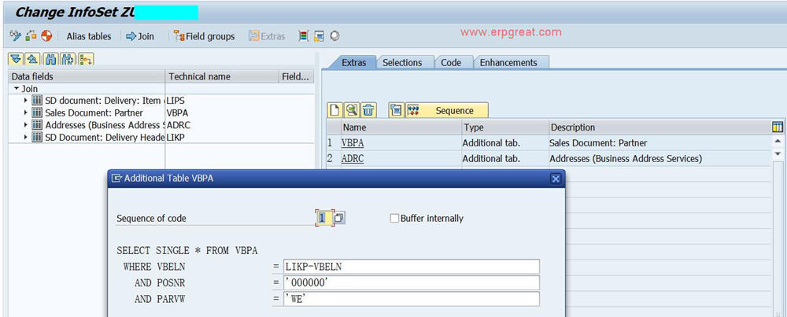Open Field groups view
Screen dimensions: 787x317
[205, 36]
